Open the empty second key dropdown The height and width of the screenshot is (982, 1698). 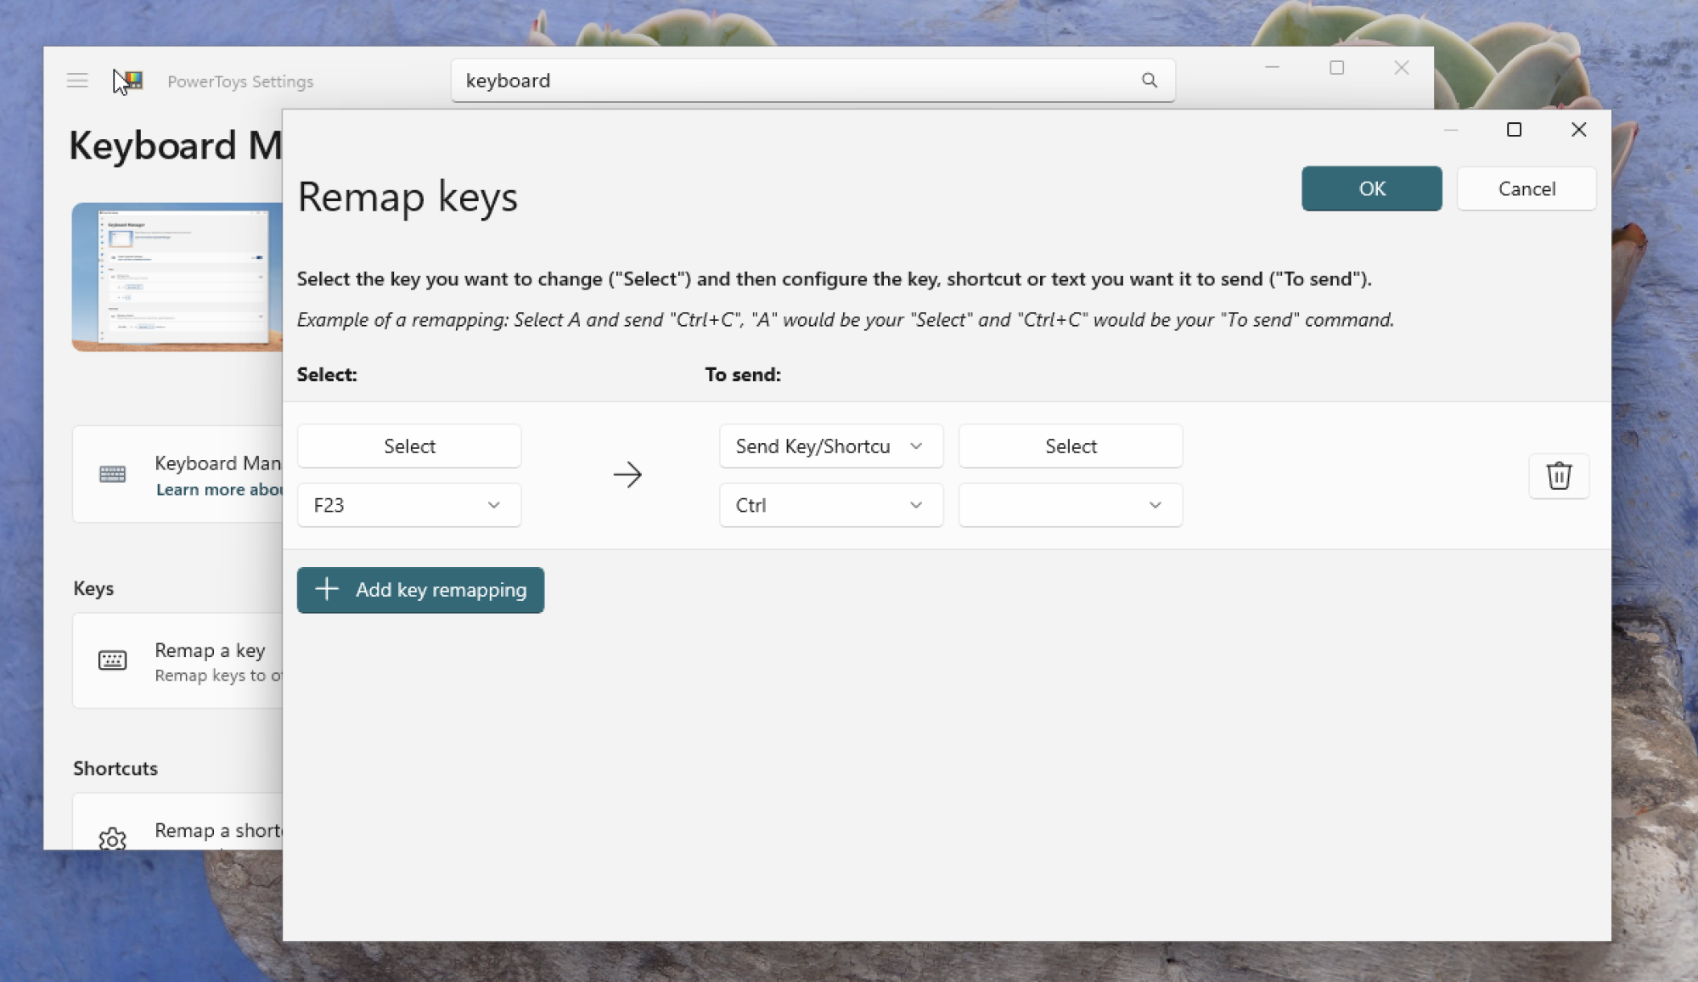pos(1071,505)
